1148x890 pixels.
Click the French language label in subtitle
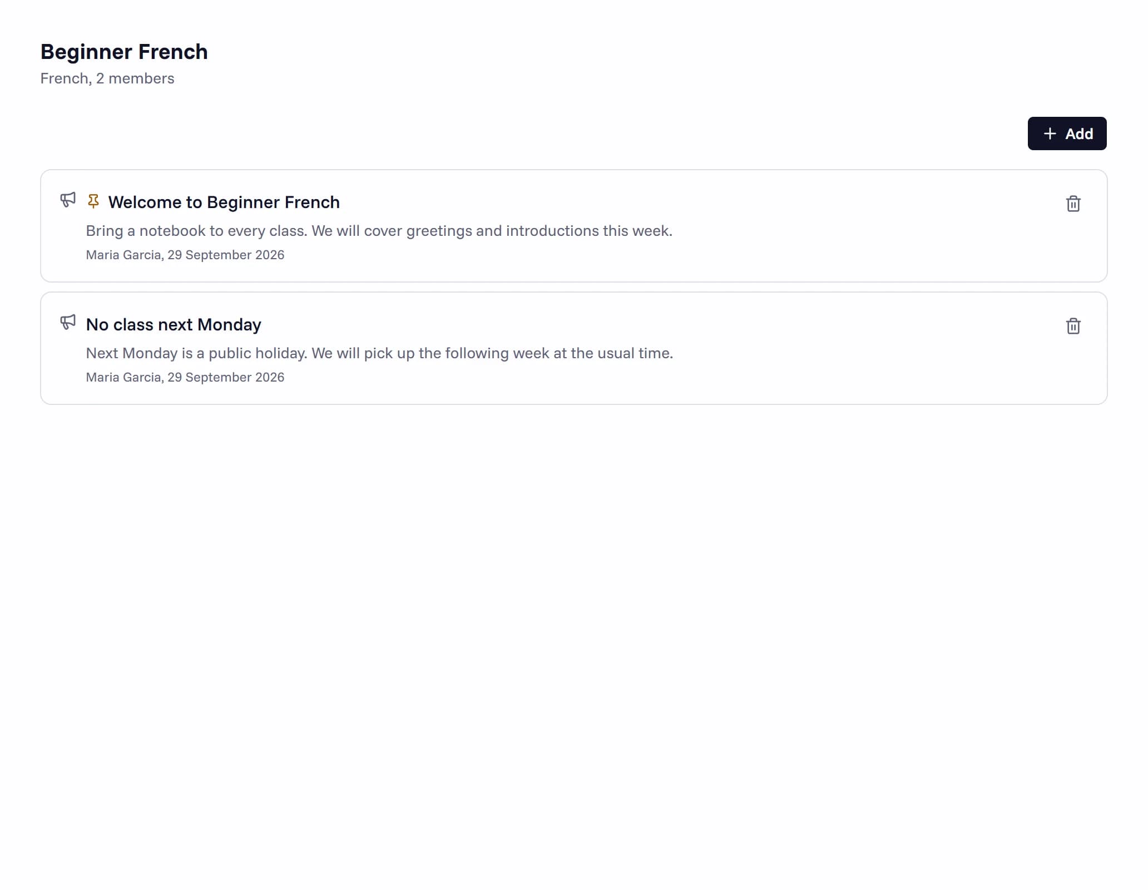coord(65,78)
